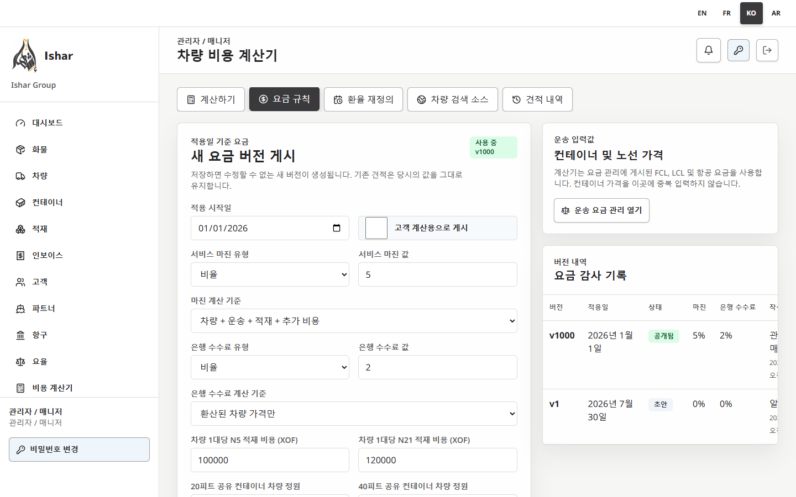Click the history icon in 견적 내역 tab
796x497 pixels.
tap(516, 99)
